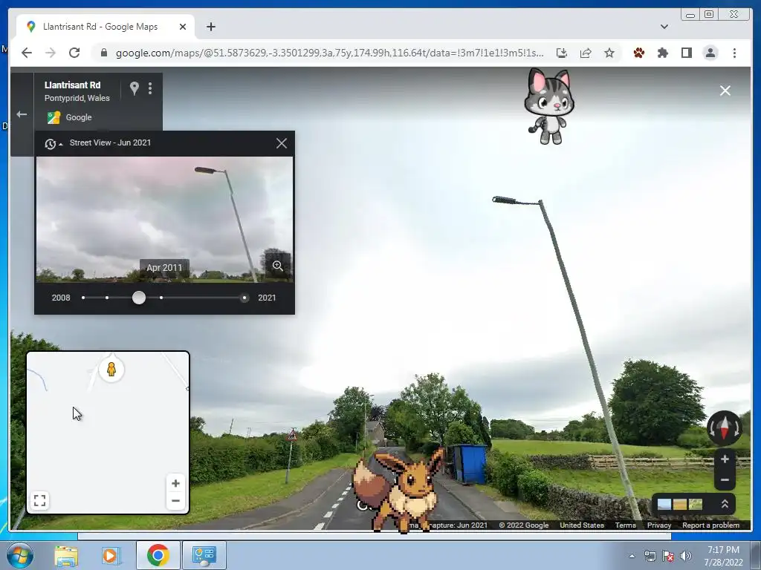Exit Street View with the top-right X
This screenshot has width=761, height=570.
(725, 91)
